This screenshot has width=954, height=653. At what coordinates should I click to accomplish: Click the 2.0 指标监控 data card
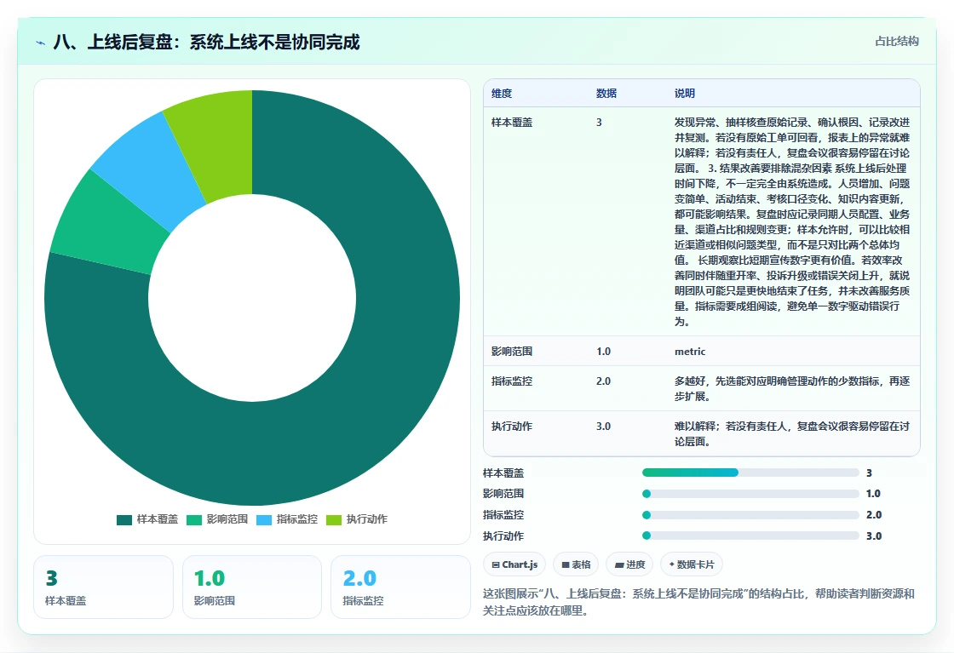400,587
